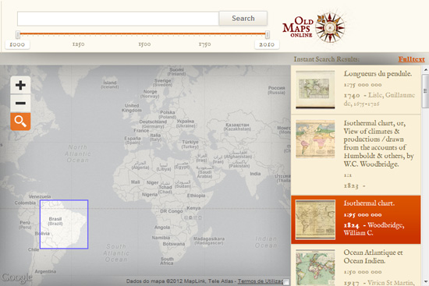Select the Isothermal chart, or, View of climates title
The height and width of the screenshot is (286, 429).
pyautogui.click(x=378, y=143)
